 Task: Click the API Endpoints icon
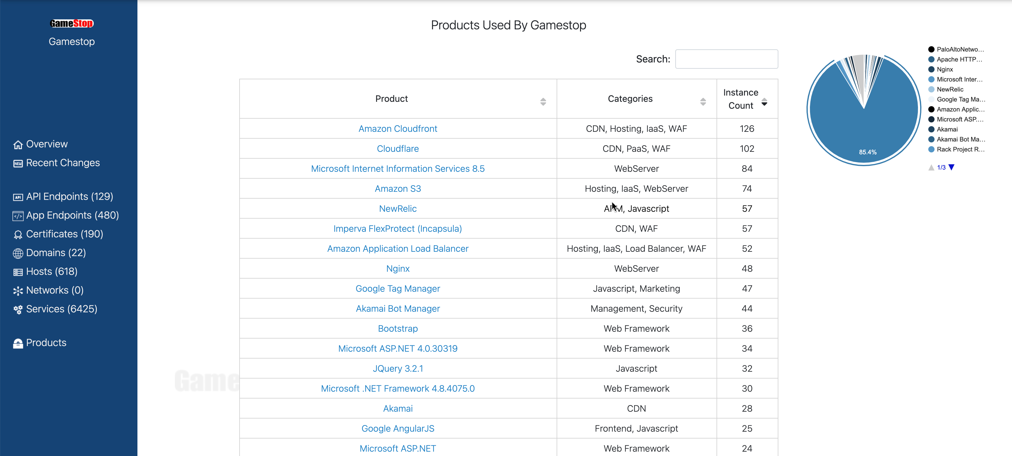(18, 197)
